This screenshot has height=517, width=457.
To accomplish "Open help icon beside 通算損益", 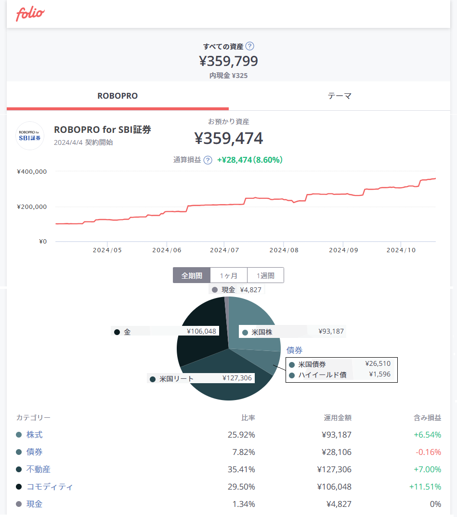I will point(208,160).
